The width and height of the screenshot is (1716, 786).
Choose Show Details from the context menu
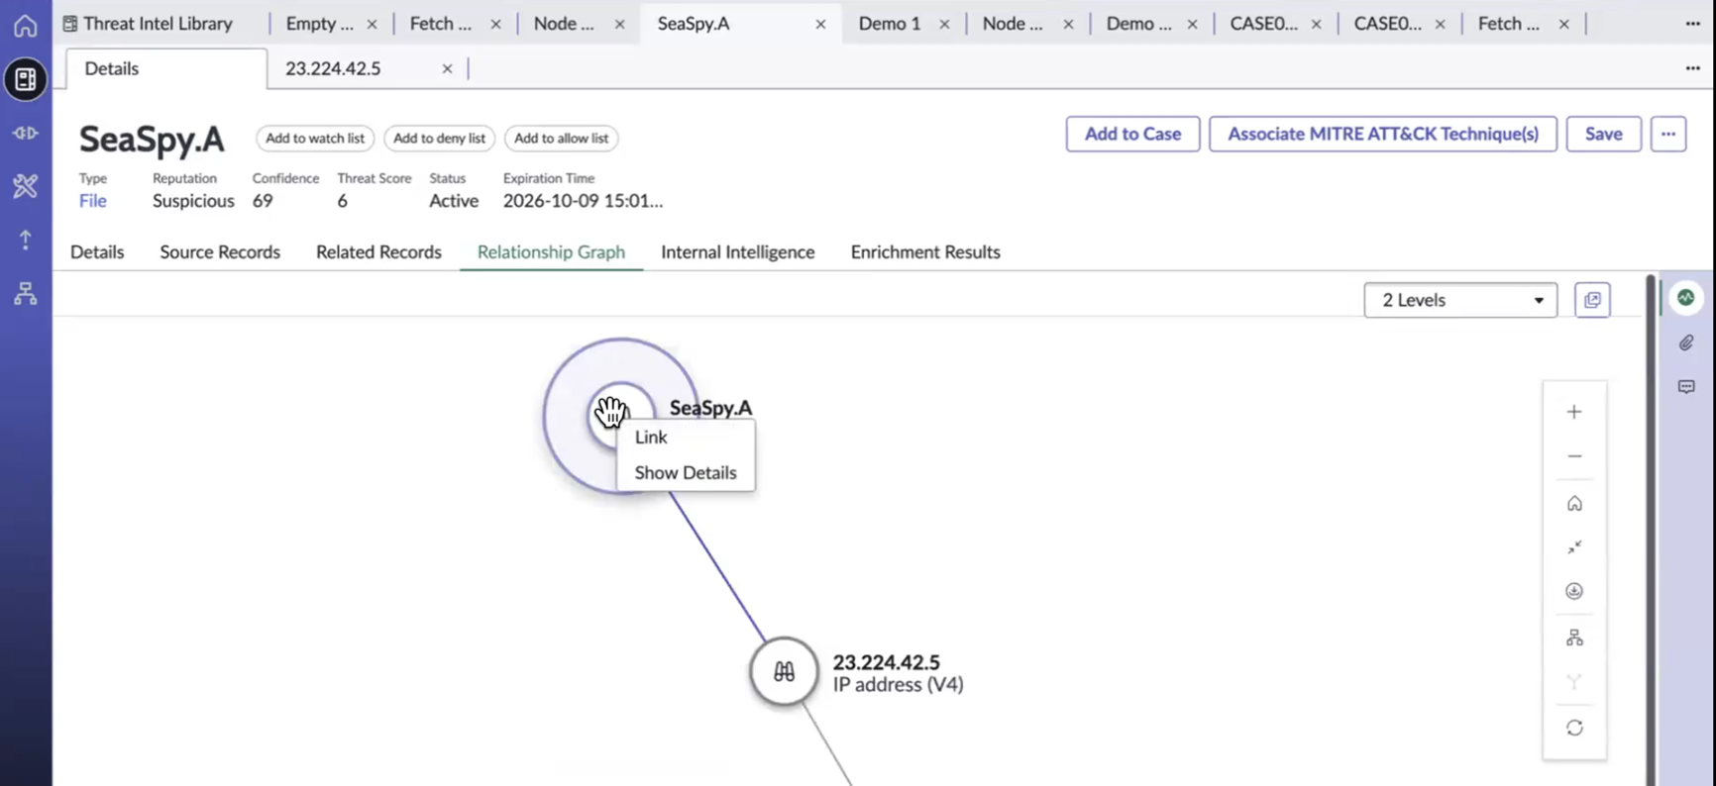point(686,472)
